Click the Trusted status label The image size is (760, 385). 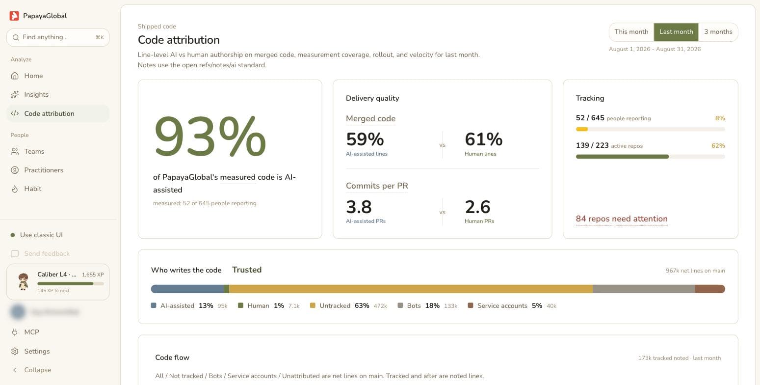[247, 270]
